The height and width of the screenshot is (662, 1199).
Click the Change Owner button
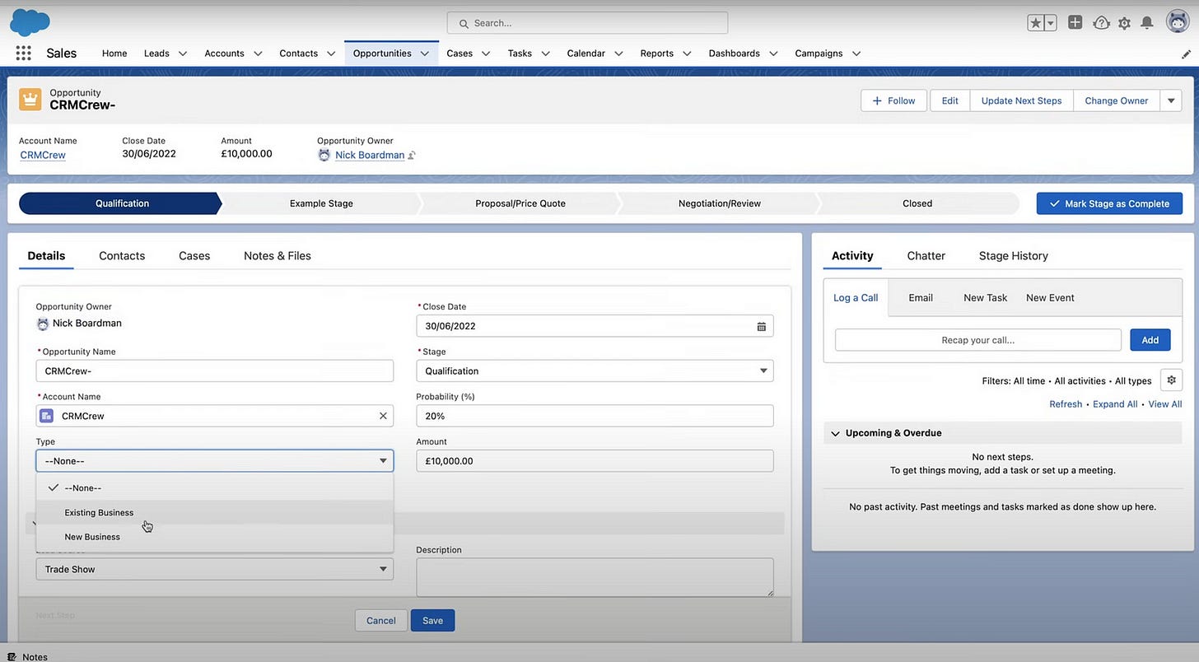point(1116,100)
